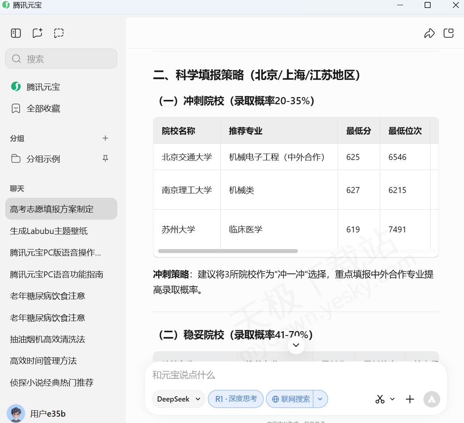Click the send message arrow button

[x=432, y=399]
